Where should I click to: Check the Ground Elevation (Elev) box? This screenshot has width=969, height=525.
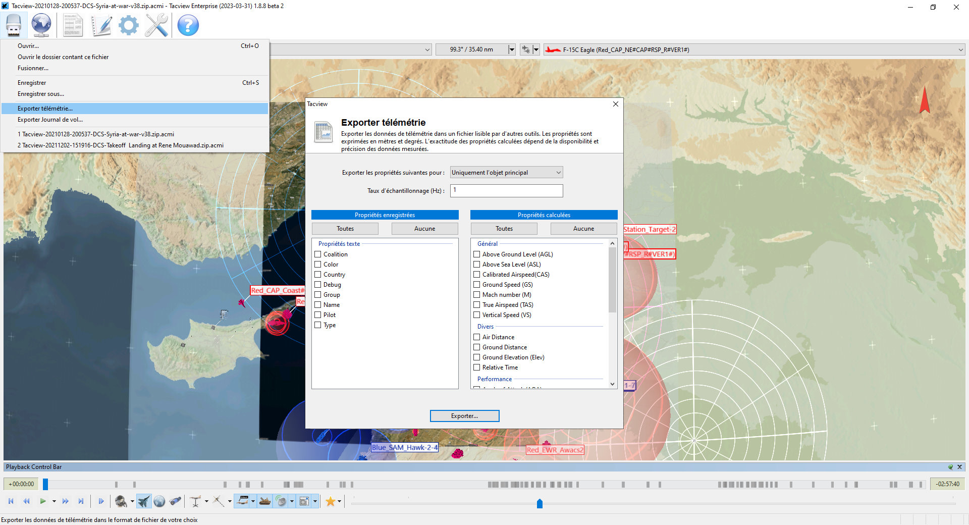click(x=477, y=357)
